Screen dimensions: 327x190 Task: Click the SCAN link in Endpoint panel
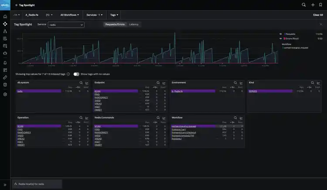(97, 92)
